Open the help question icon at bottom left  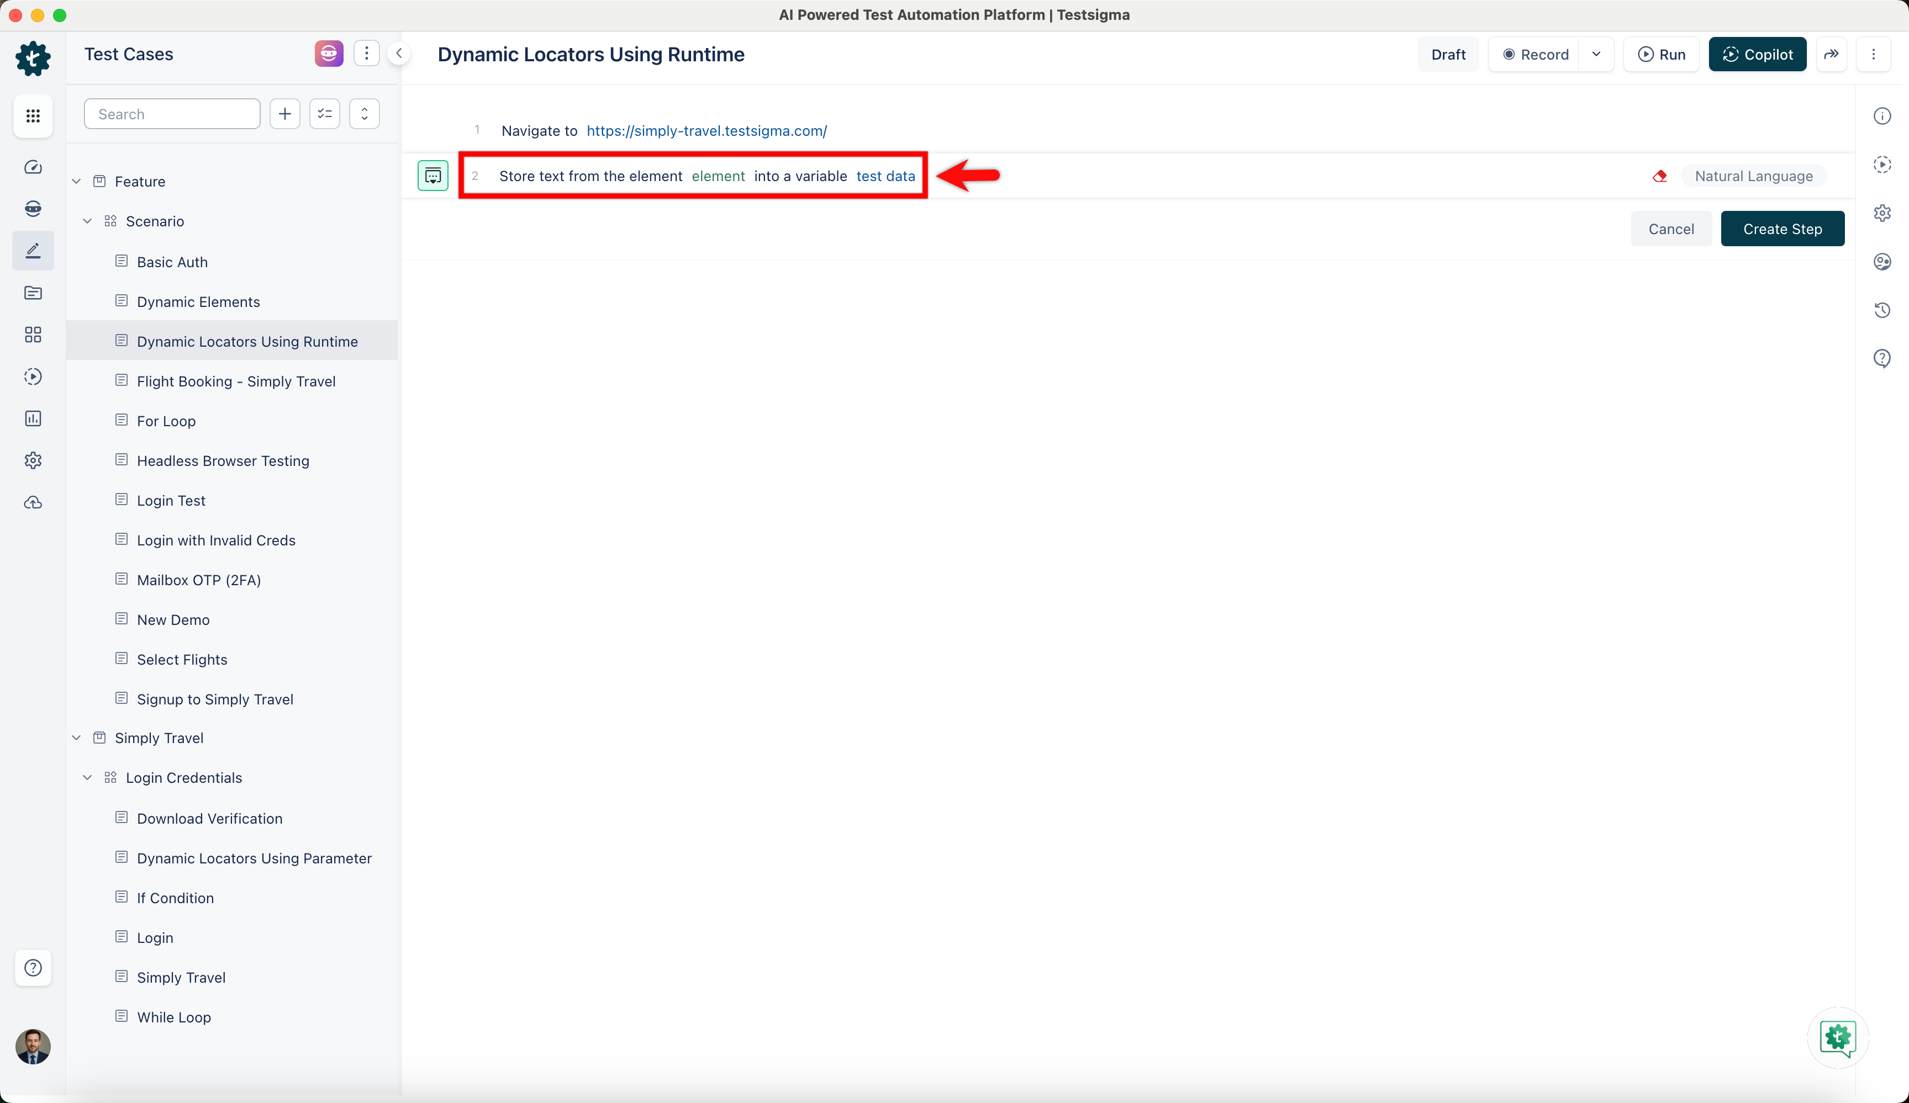[x=33, y=968]
